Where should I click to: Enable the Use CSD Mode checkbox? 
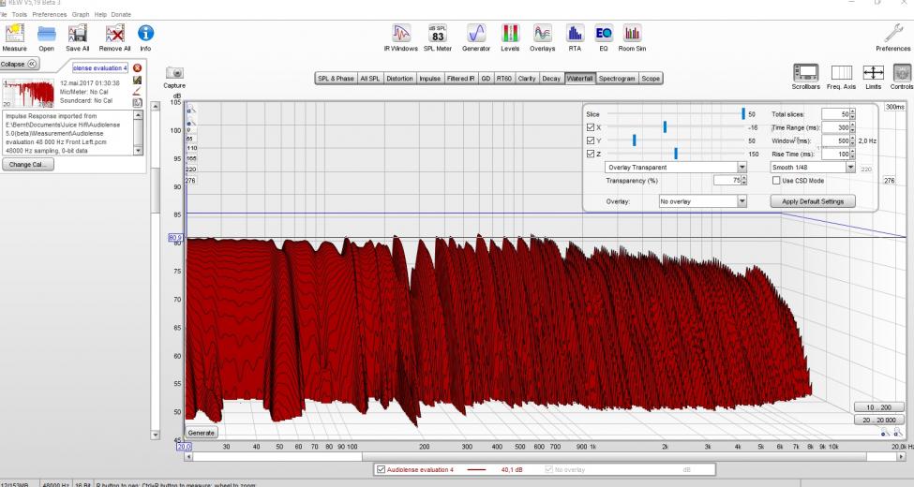click(775, 181)
